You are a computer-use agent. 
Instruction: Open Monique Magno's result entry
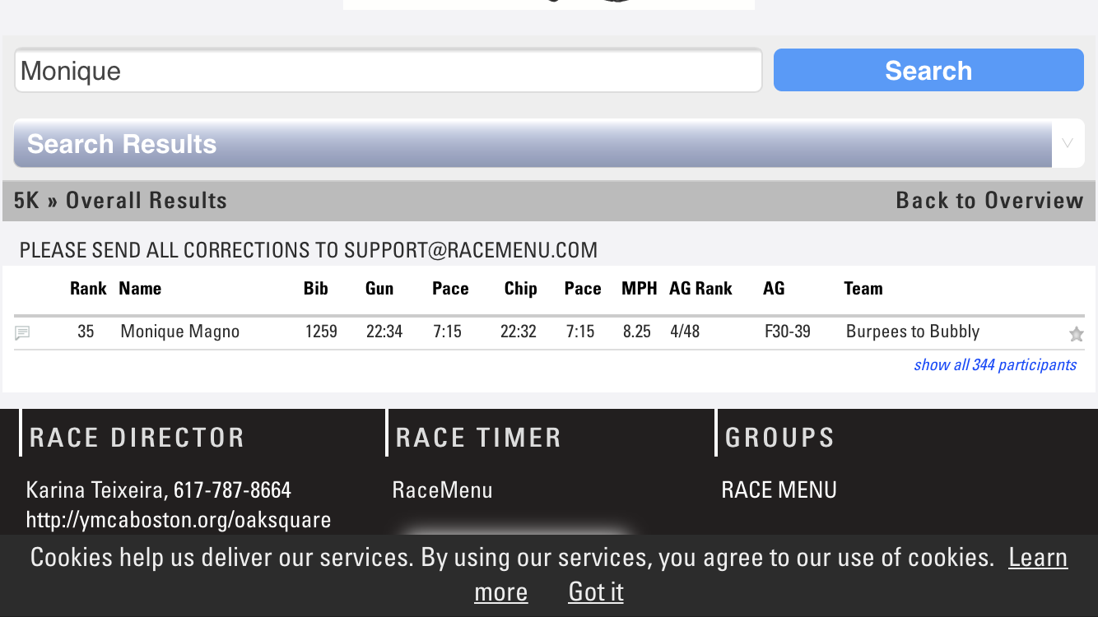[179, 332]
